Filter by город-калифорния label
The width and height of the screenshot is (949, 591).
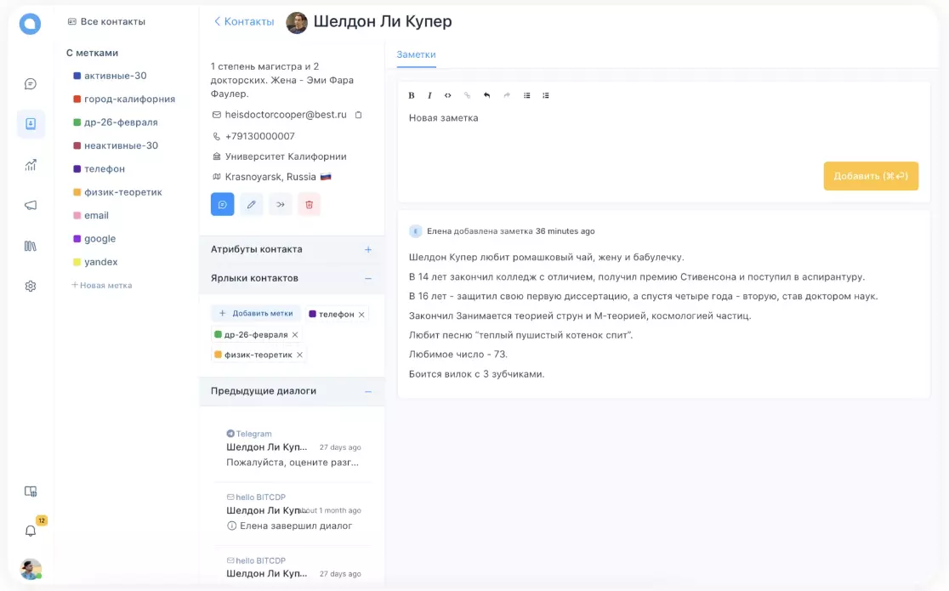[x=124, y=99]
